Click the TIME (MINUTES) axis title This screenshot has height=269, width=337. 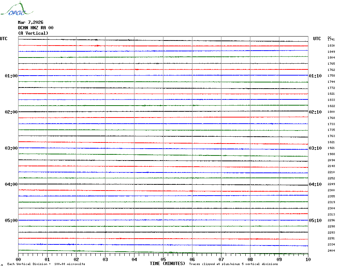point(167,264)
